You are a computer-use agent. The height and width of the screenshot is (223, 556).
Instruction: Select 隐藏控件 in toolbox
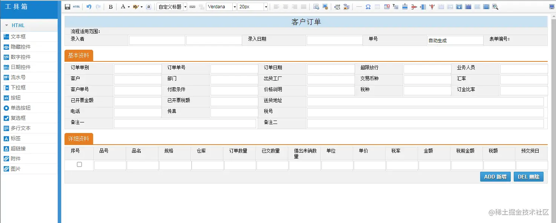pyautogui.click(x=29, y=47)
